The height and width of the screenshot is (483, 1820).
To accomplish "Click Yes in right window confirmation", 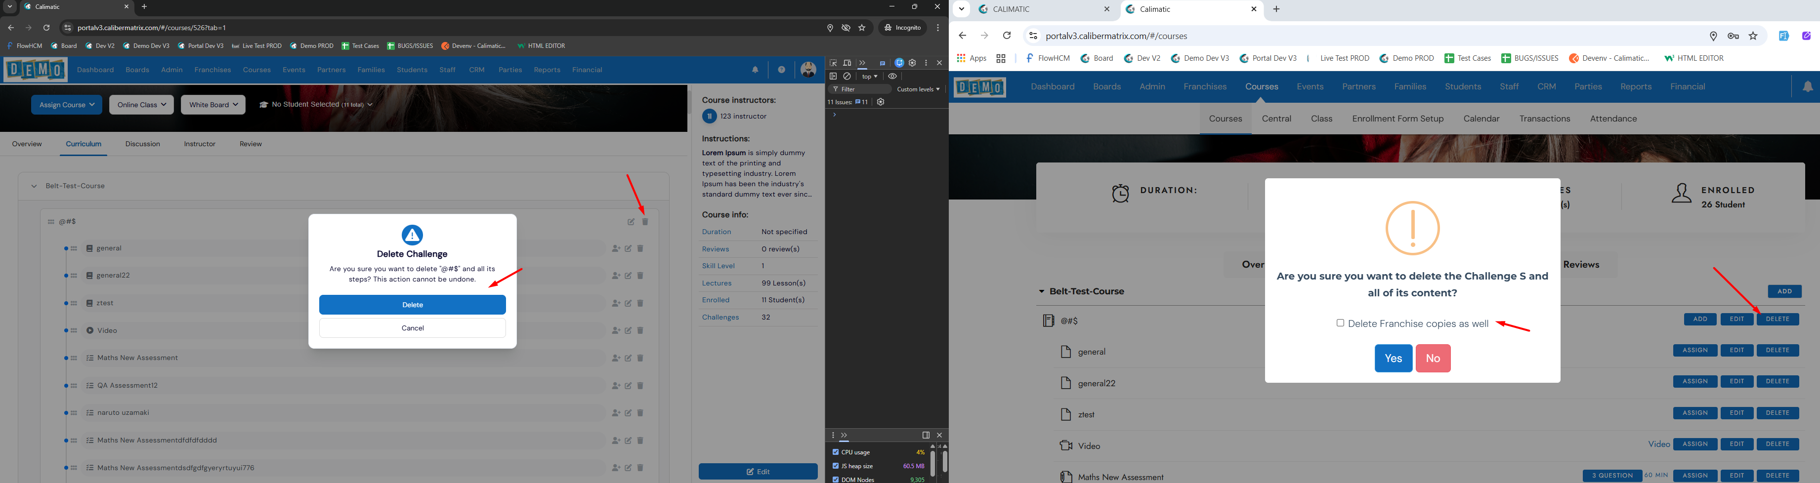I will 1393,359.
